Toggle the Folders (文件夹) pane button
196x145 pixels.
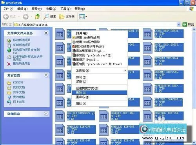[67, 17]
